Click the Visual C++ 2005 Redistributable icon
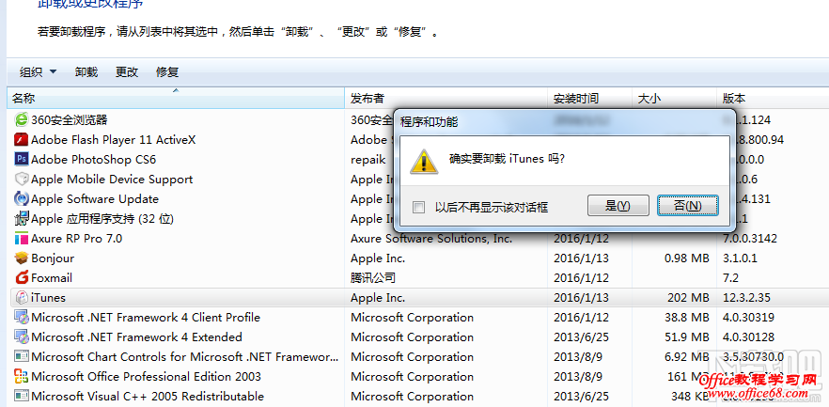829x407 pixels. click(x=21, y=396)
